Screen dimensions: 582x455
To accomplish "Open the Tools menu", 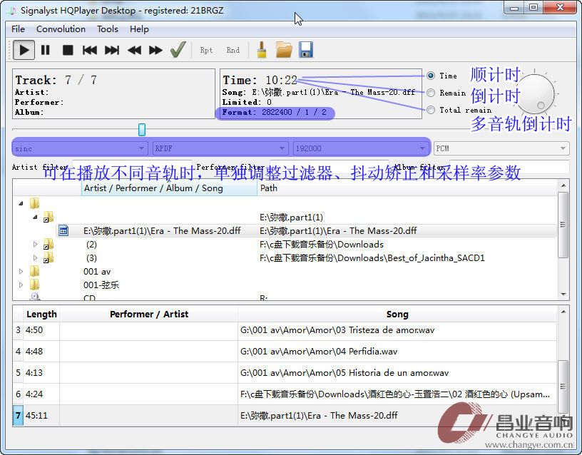I will click(x=108, y=29).
